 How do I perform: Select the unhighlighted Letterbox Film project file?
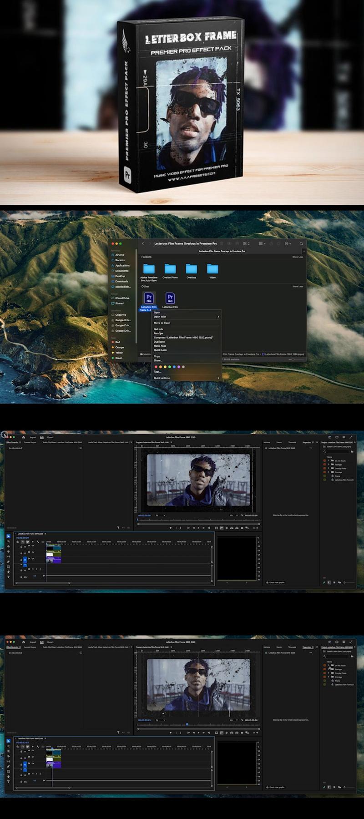170,300
